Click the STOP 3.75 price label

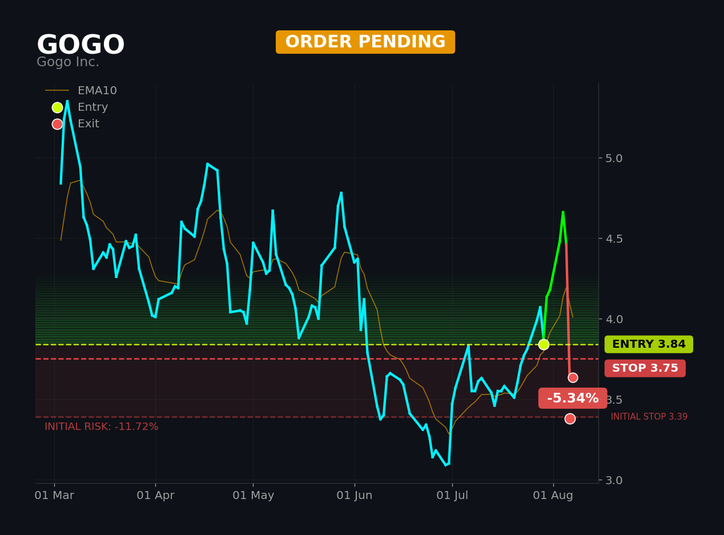pyautogui.click(x=645, y=368)
